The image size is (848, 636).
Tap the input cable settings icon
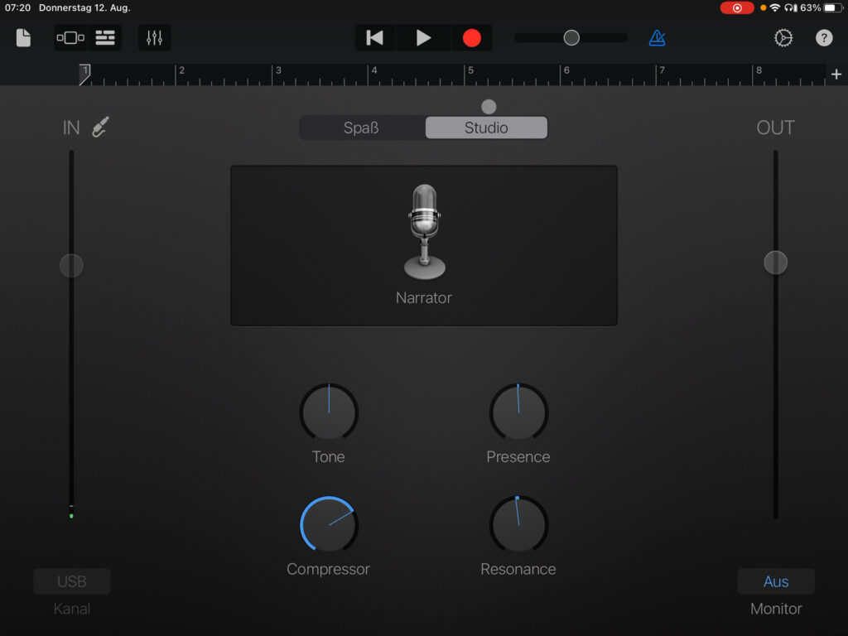(x=100, y=128)
